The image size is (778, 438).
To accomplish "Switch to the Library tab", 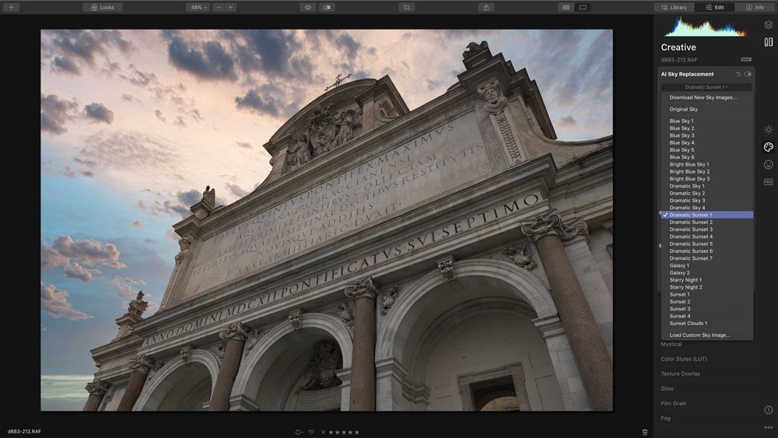I will tap(675, 7).
